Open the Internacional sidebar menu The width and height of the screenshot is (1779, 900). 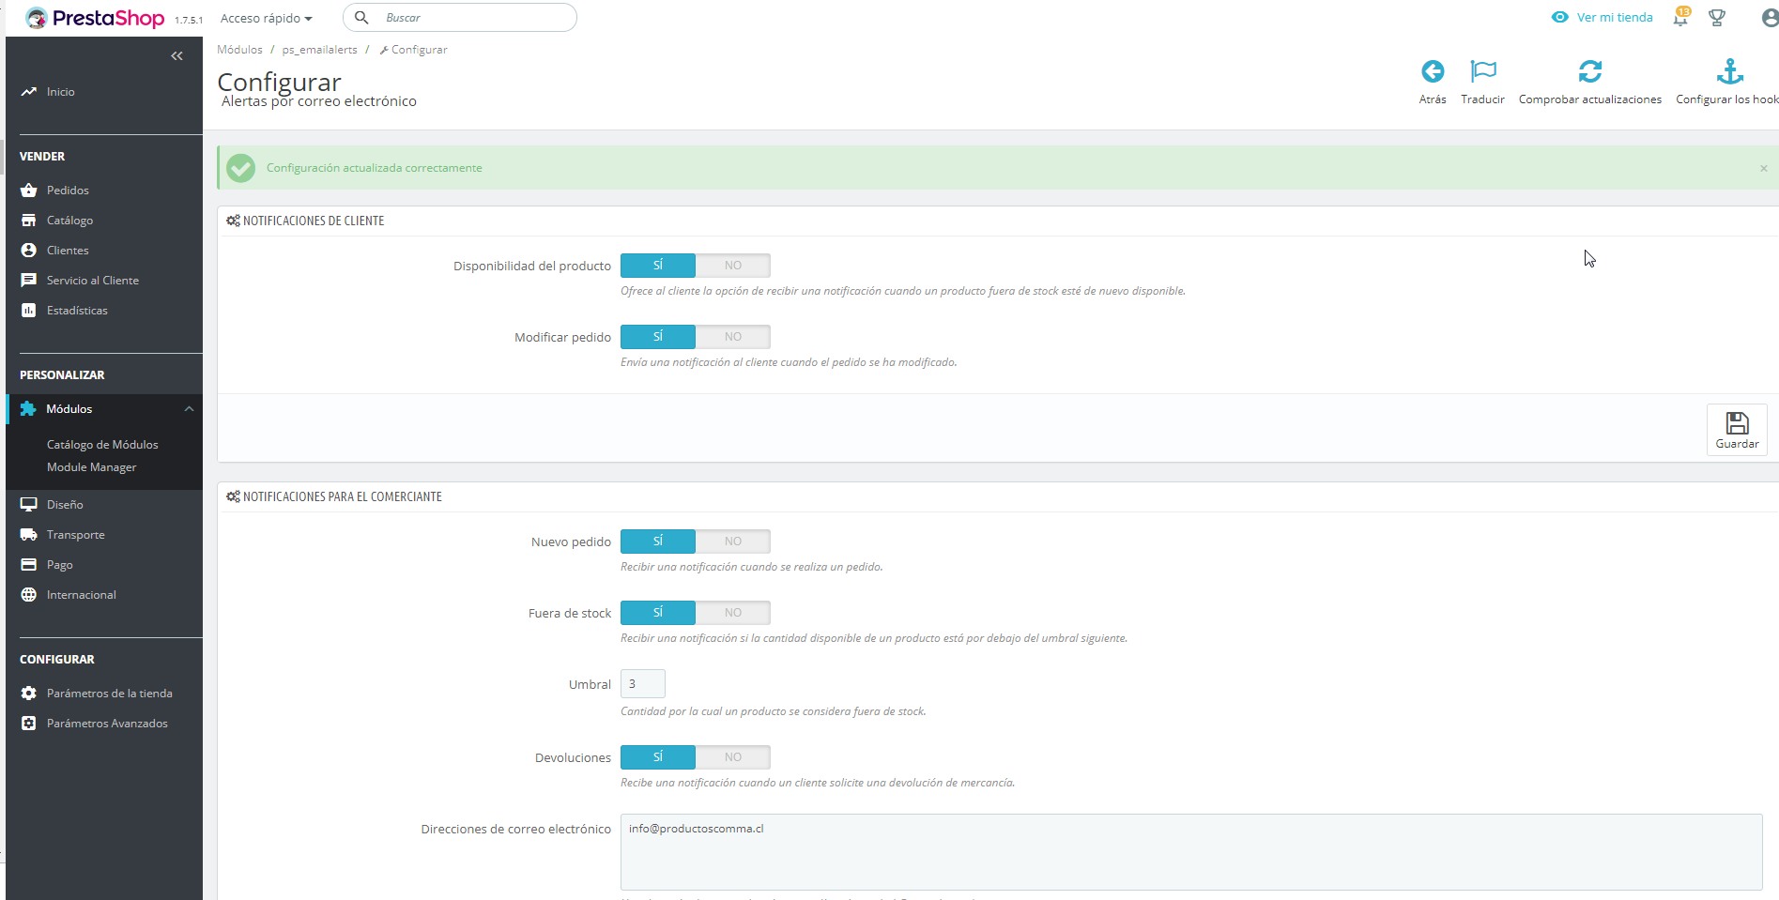pos(82,594)
